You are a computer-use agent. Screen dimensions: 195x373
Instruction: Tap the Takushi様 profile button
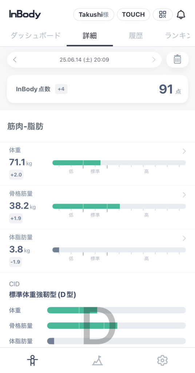point(93,15)
